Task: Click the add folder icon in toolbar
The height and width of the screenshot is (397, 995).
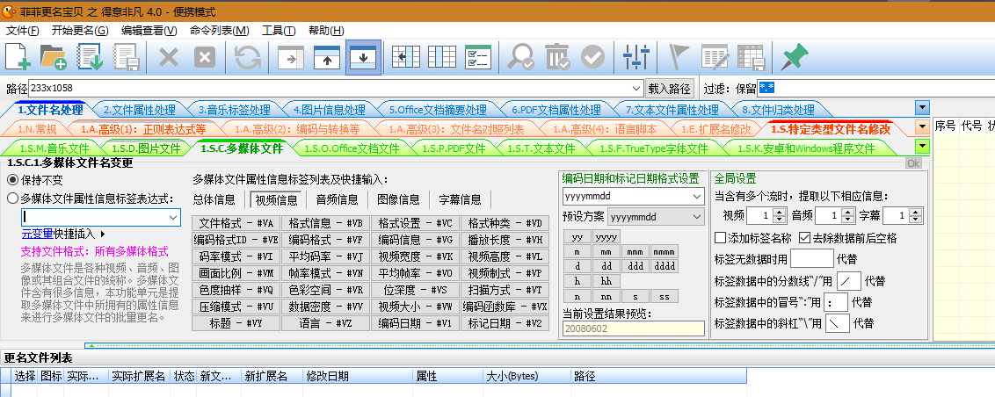Action: 54,58
